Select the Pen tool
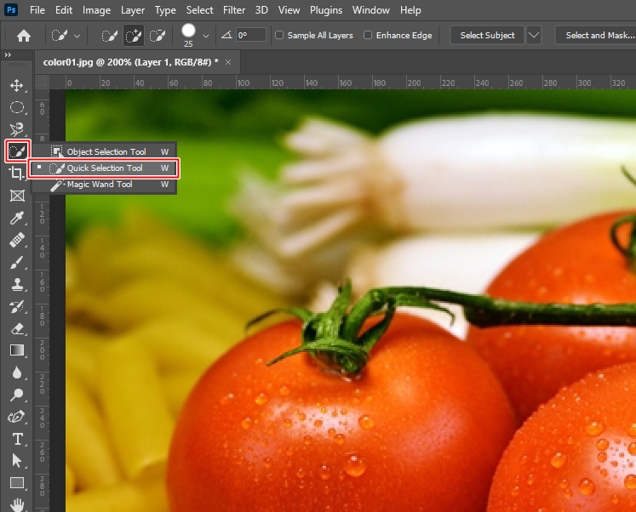The height and width of the screenshot is (512, 636). point(17,417)
